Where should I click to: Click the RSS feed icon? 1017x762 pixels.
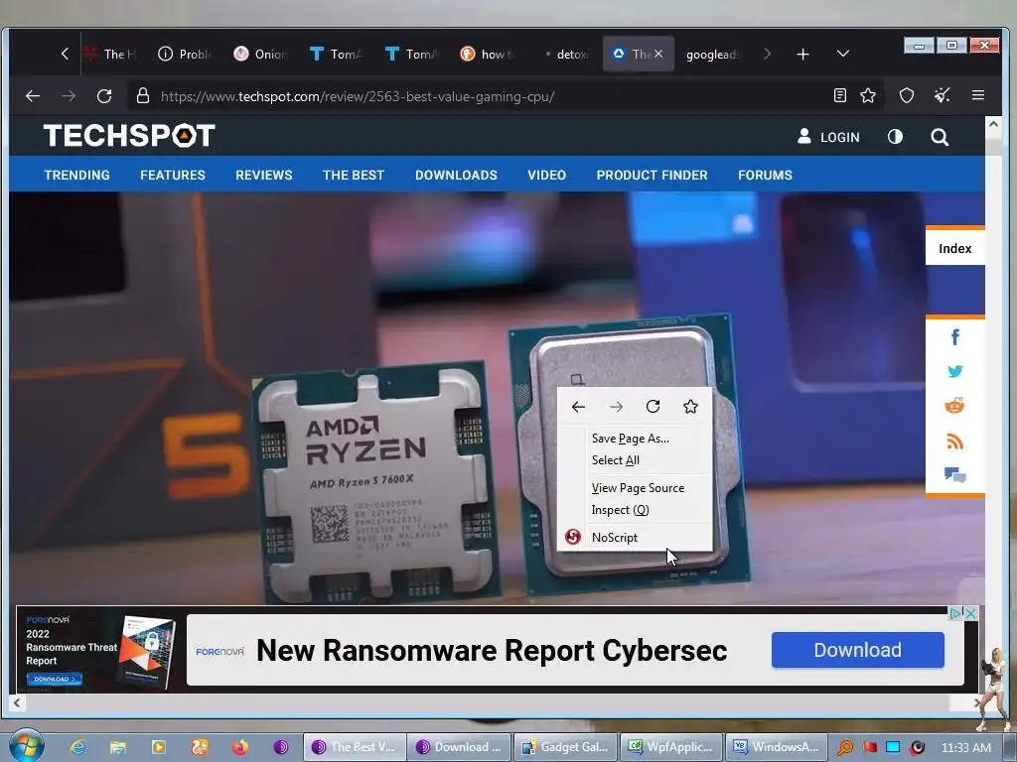(954, 442)
